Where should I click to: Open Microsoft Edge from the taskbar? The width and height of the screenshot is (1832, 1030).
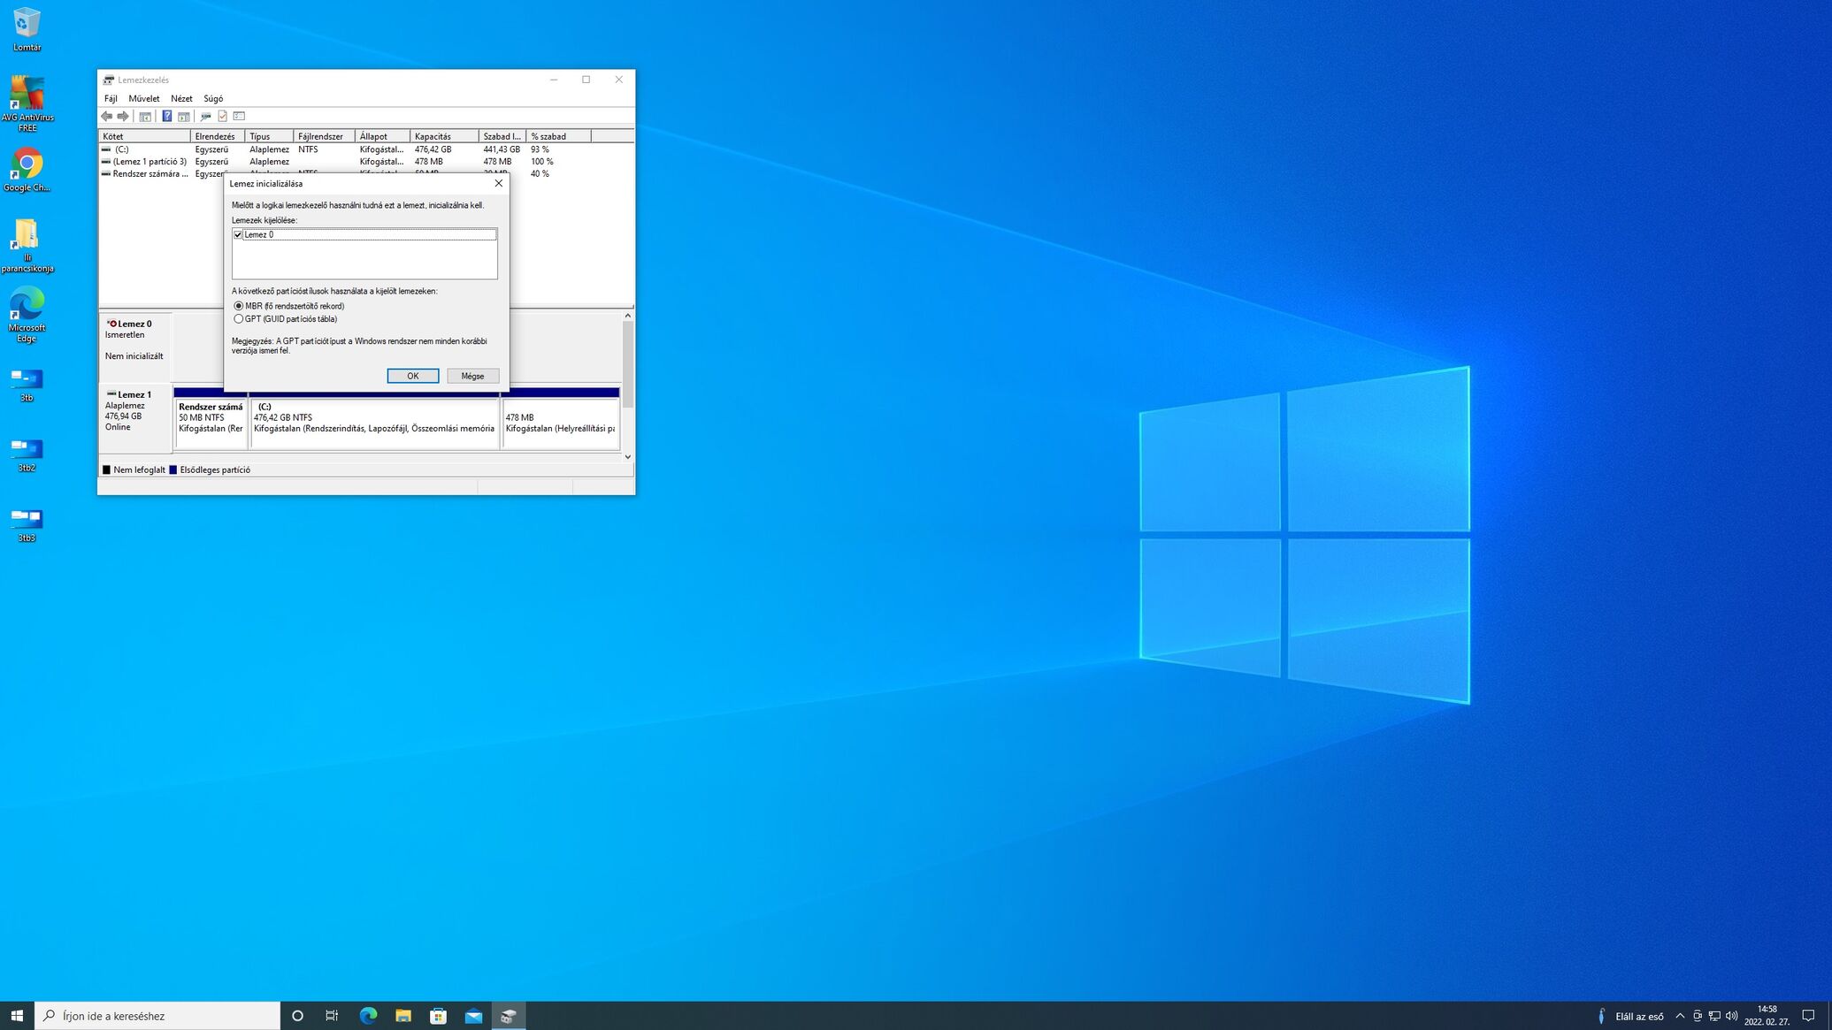click(368, 1016)
